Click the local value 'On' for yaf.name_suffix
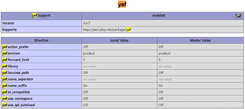Screen dimensions: 245x109 [x=85, y=86]
